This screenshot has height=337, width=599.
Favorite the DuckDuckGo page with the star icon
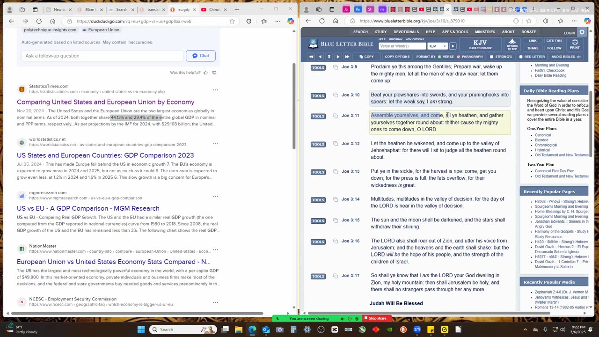[x=232, y=21]
